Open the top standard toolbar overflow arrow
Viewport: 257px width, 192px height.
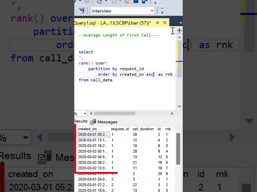155,3
